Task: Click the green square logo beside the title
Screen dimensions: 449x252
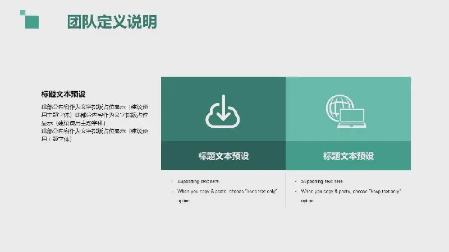Action: tap(30, 20)
